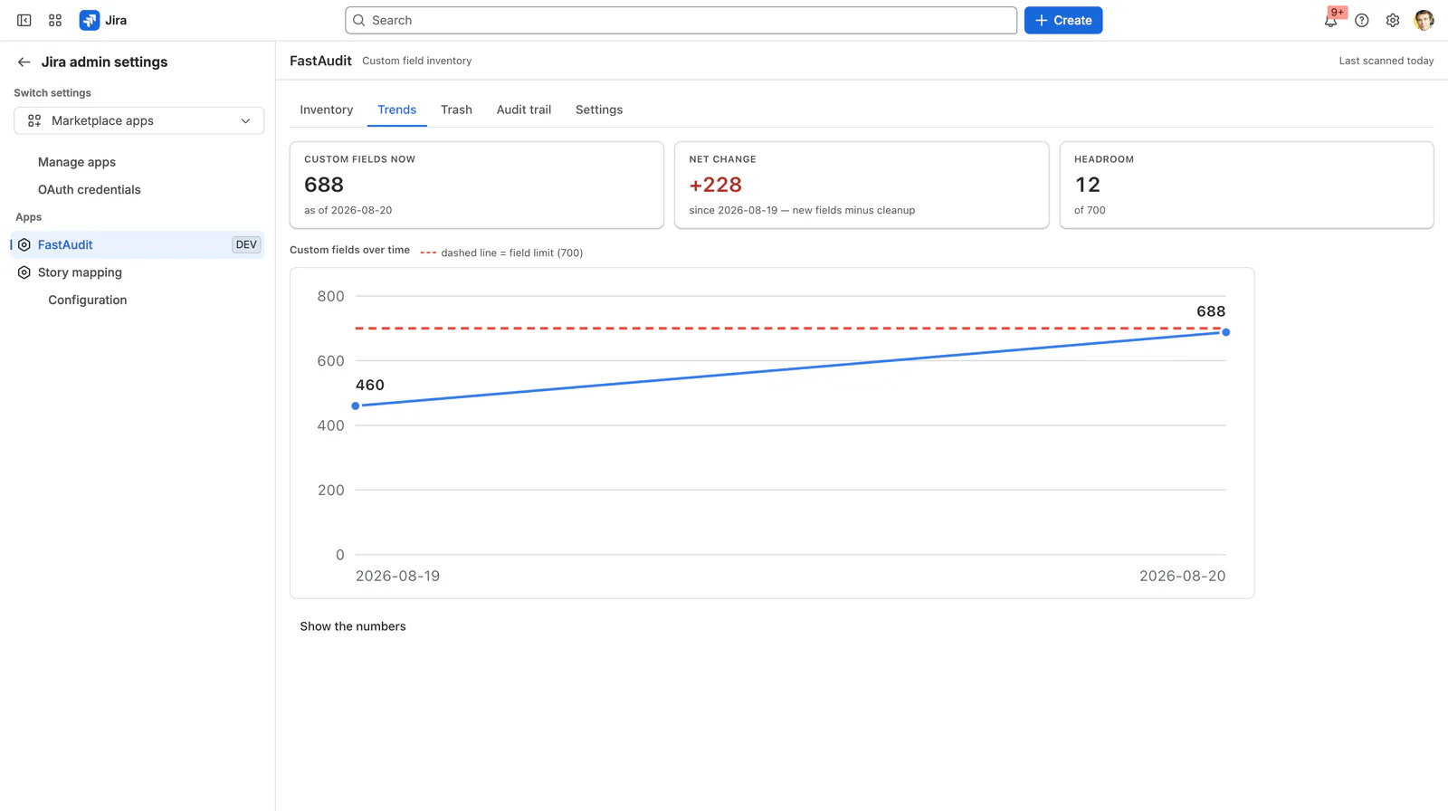Expand Show the numbers

(x=353, y=626)
